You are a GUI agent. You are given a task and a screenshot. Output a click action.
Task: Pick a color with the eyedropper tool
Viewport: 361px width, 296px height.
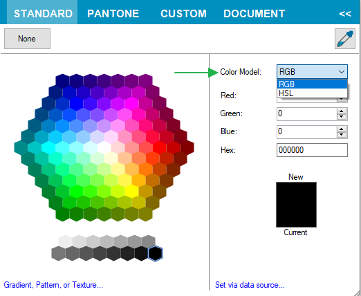click(345, 39)
